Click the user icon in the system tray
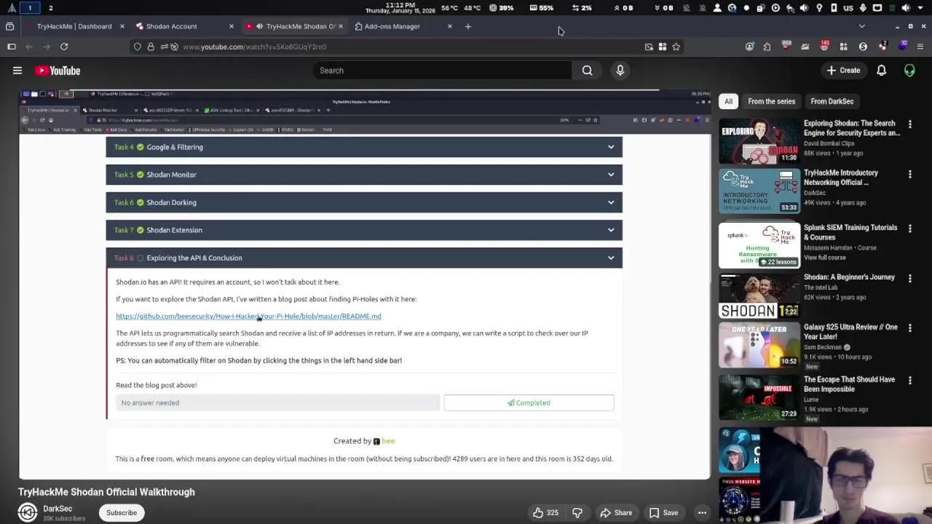Image resolution: width=932 pixels, height=524 pixels. pyautogui.click(x=717, y=8)
